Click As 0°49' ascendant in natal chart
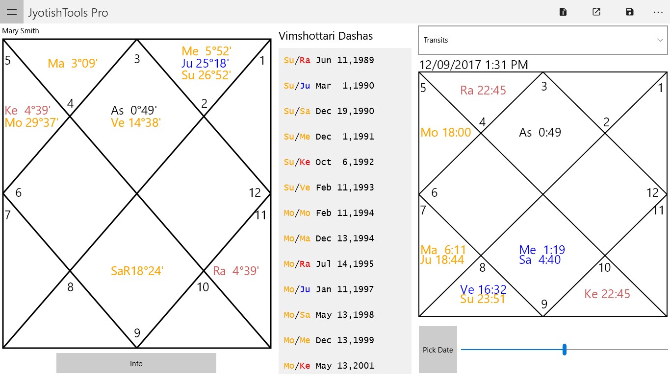 coord(134,111)
